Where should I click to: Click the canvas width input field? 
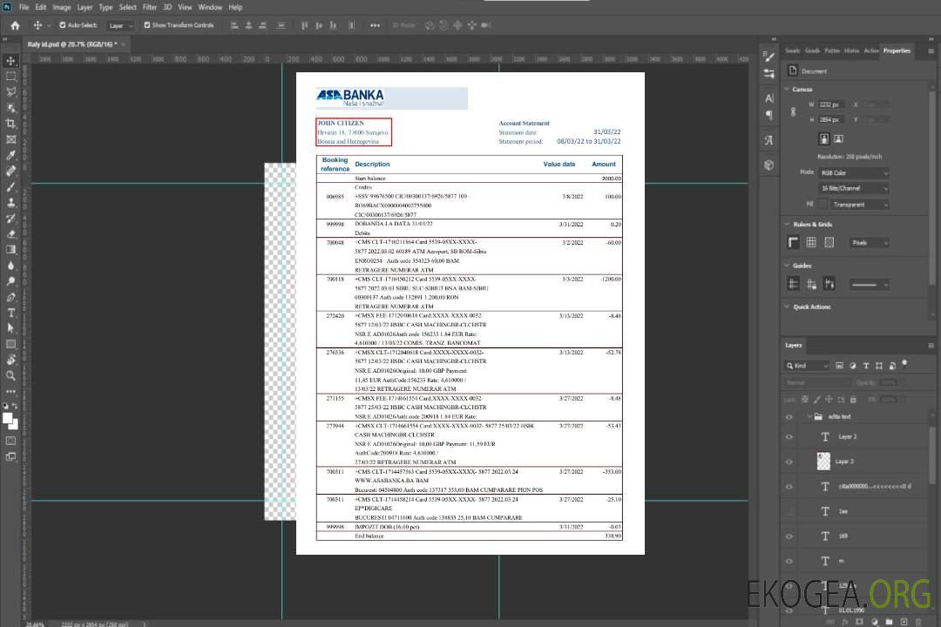831,104
